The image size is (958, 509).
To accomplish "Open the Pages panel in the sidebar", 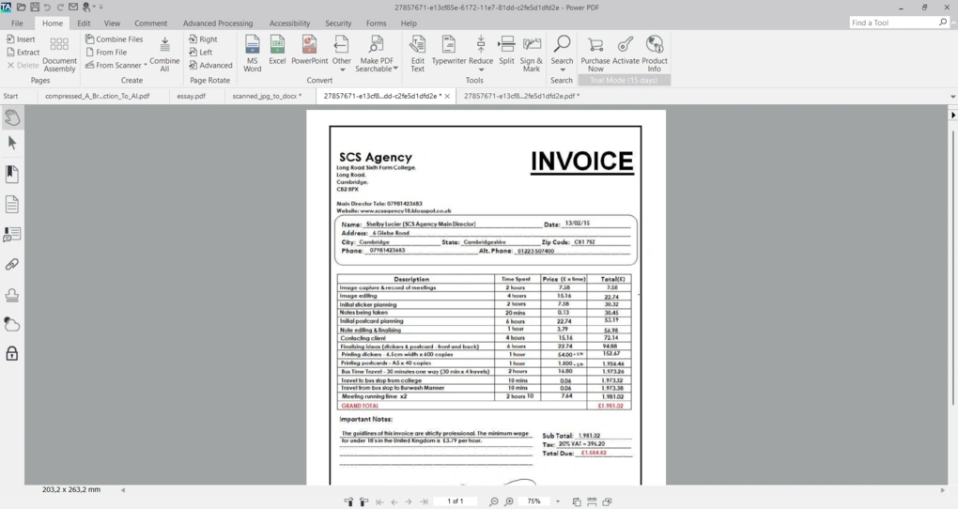I will point(11,204).
